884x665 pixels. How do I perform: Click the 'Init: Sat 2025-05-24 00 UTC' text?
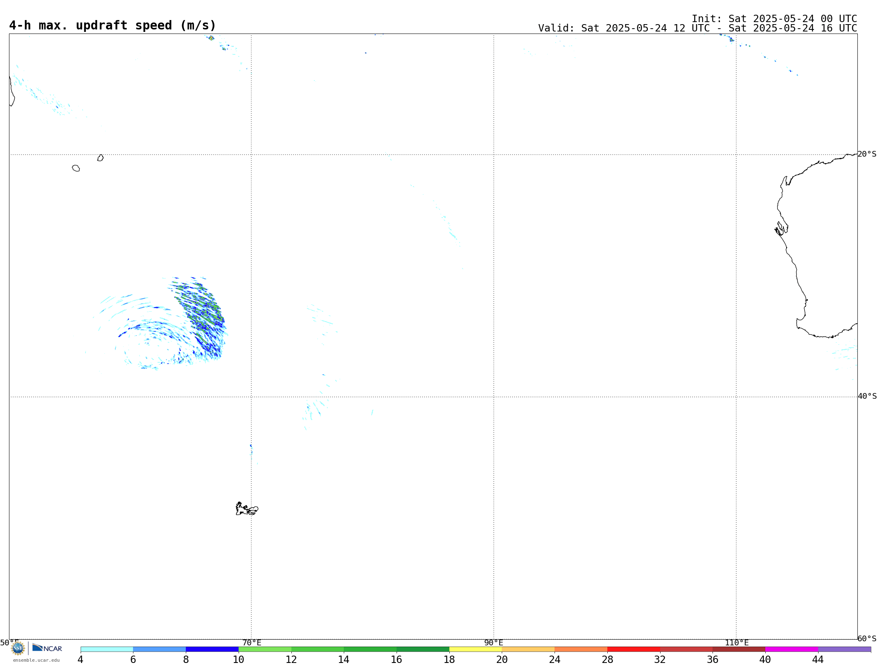pos(774,19)
